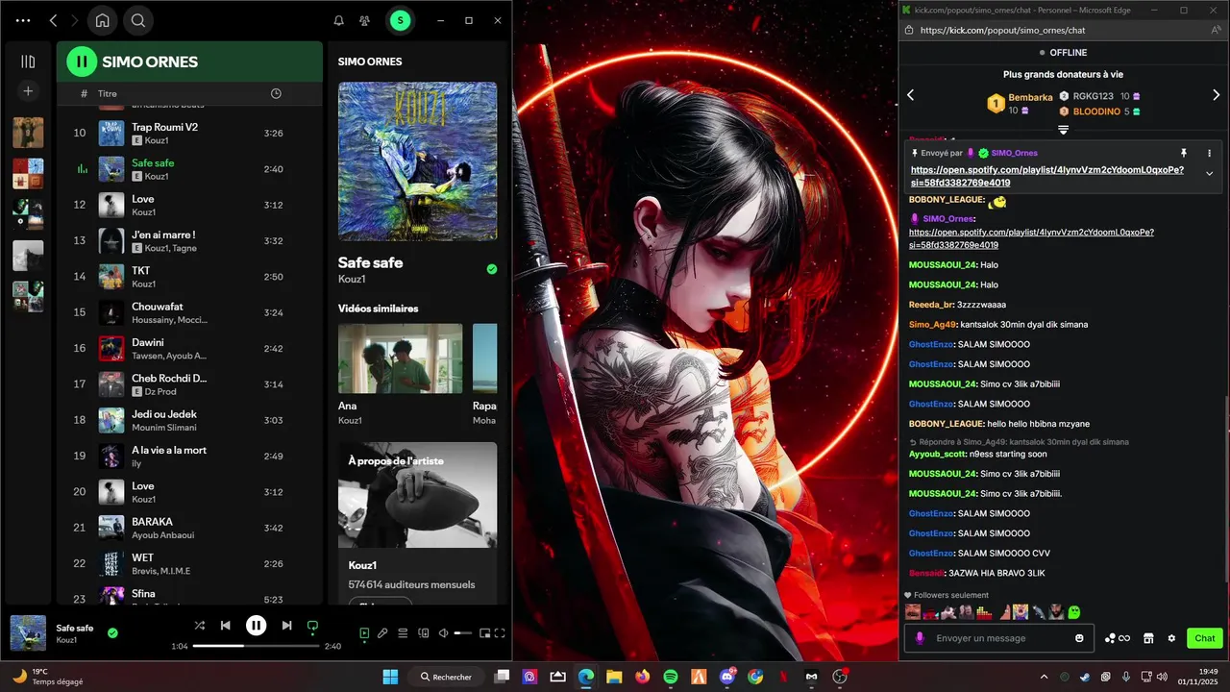Pause the SIMO ORNES playlist header button
Screen dimensions: 1230x692
[82, 62]
